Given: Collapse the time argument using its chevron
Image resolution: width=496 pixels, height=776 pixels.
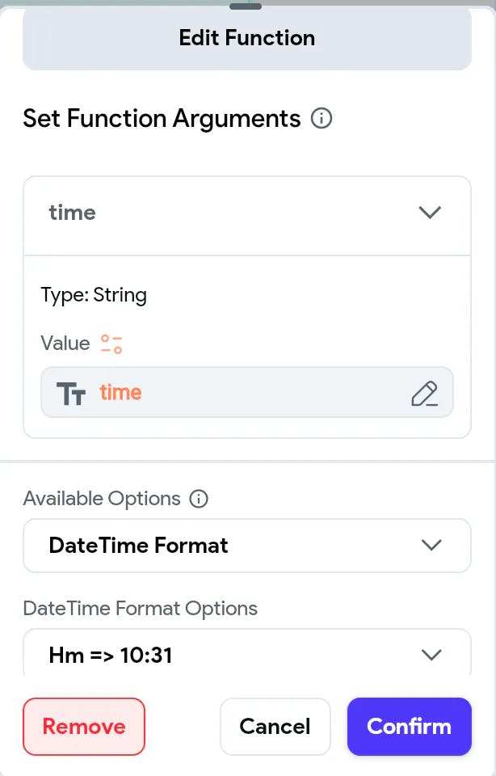Looking at the screenshot, I should point(430,213).
